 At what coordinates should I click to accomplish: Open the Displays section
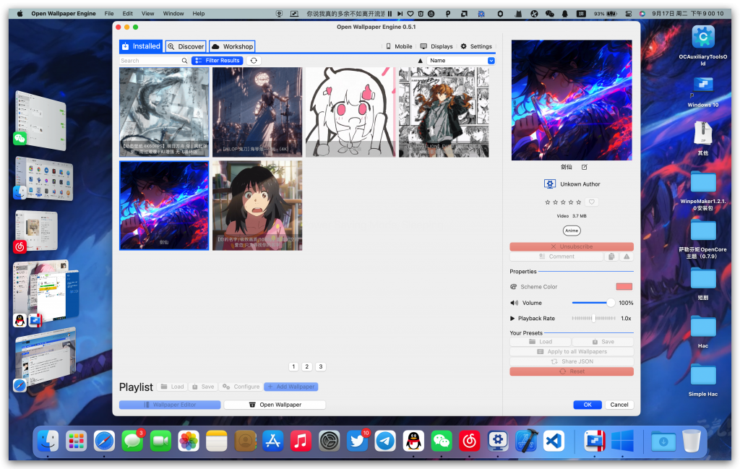coord(436,46)
